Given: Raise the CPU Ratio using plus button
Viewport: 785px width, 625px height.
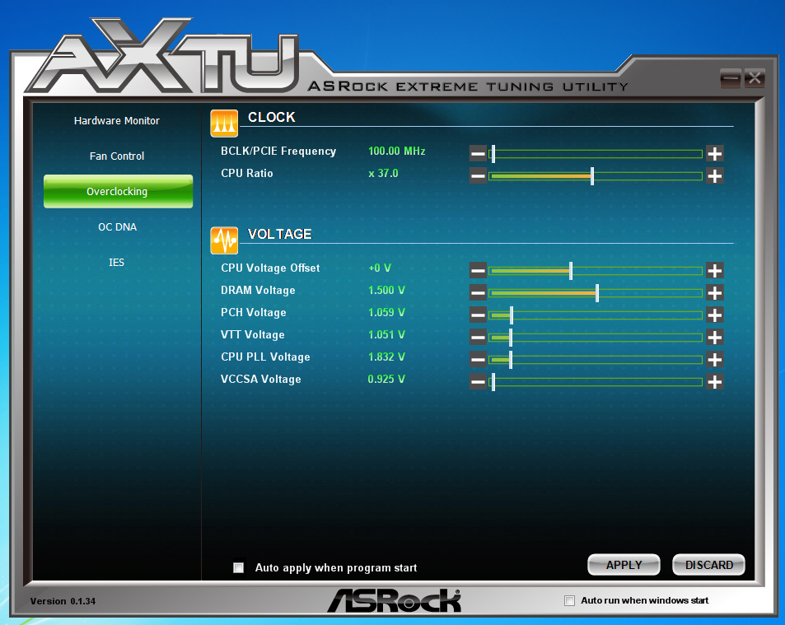Looking at the screenshot, I should point(714,175).
